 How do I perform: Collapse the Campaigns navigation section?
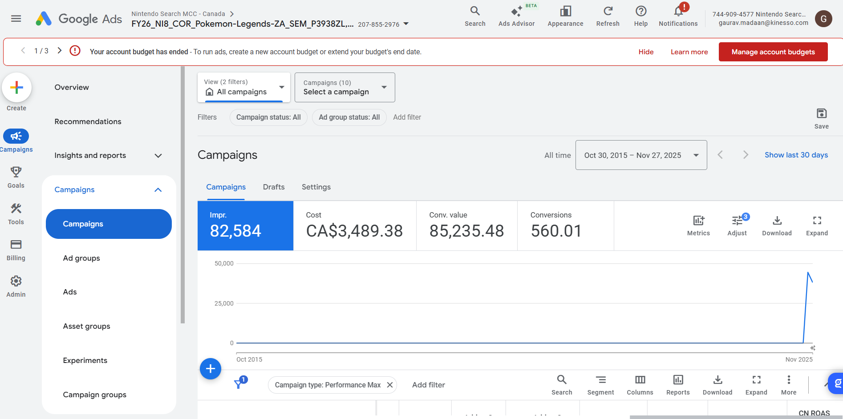tap(158, 190)
